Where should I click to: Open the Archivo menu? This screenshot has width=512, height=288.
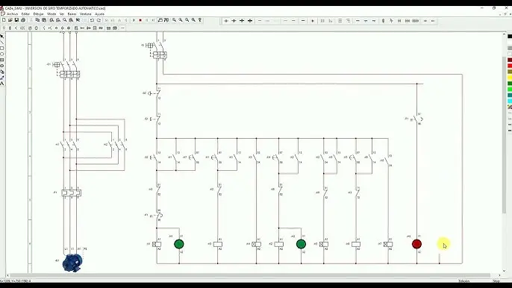click(13, 14)
